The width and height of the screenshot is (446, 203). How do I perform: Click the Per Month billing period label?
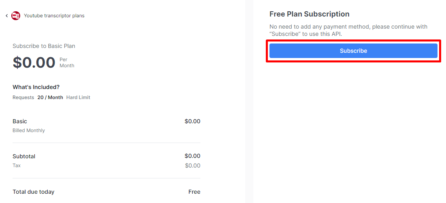67,63
